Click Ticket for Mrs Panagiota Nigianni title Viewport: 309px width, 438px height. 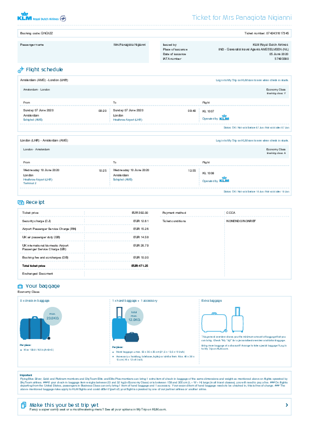click(x=242, y=18)
